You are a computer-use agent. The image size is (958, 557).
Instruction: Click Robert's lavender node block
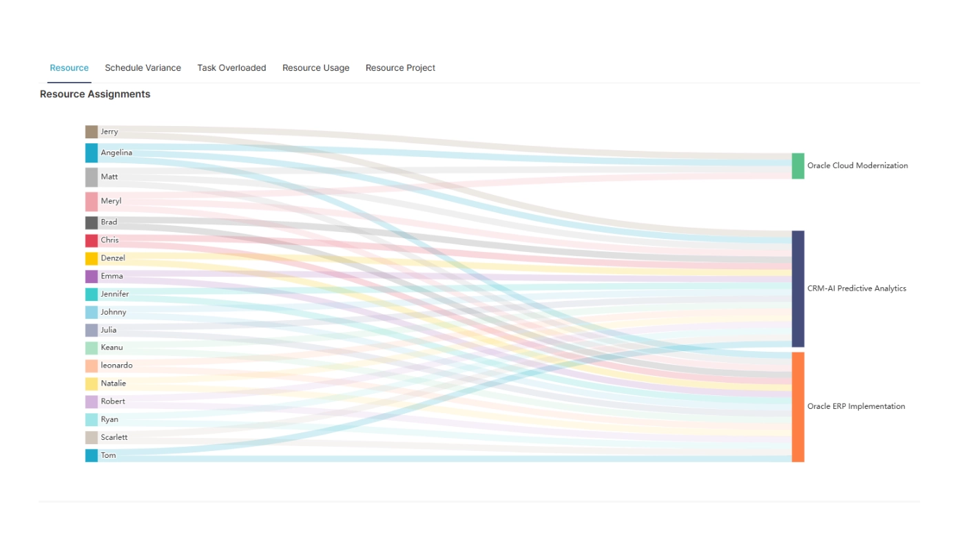tap(92, 401)
